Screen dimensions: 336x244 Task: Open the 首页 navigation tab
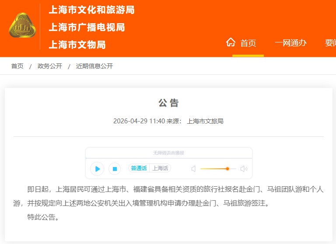[248, 43]
